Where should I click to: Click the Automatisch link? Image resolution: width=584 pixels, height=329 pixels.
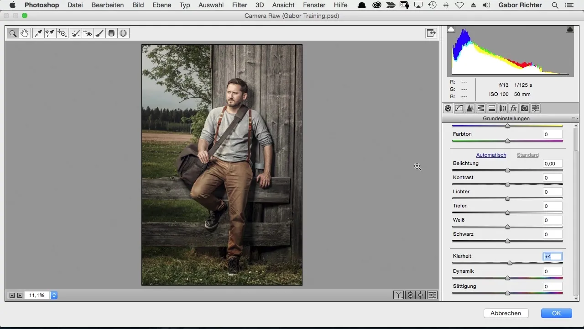click(x=491, y=155)
